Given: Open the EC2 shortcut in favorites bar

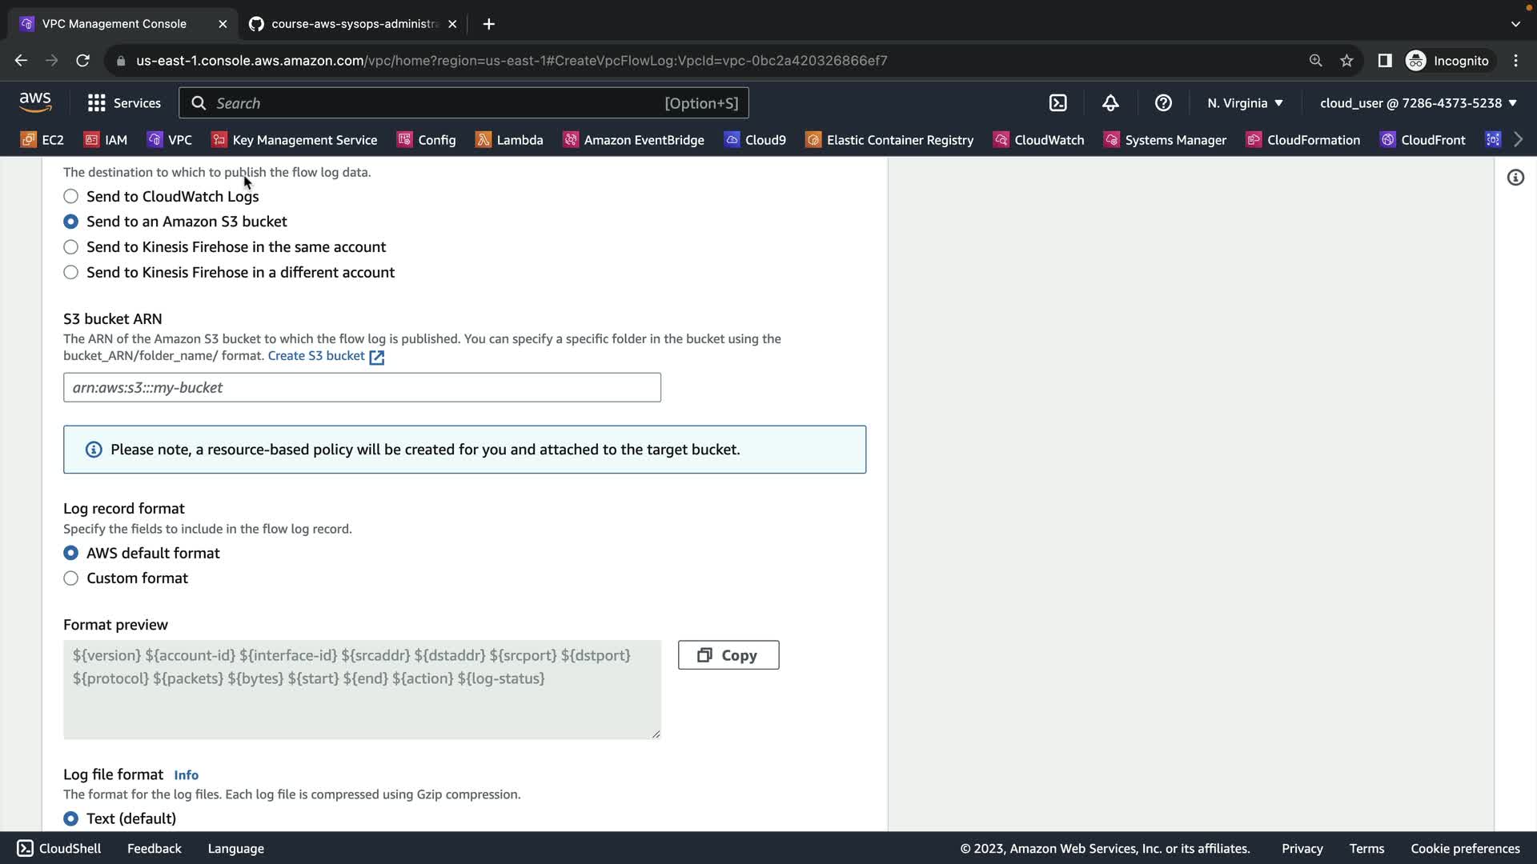Looking at the screenshot, I should point(42,140).
